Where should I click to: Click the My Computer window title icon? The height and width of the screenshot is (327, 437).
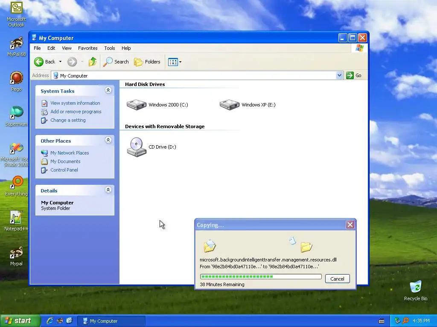pyautogui.click(x=34, y=37)
